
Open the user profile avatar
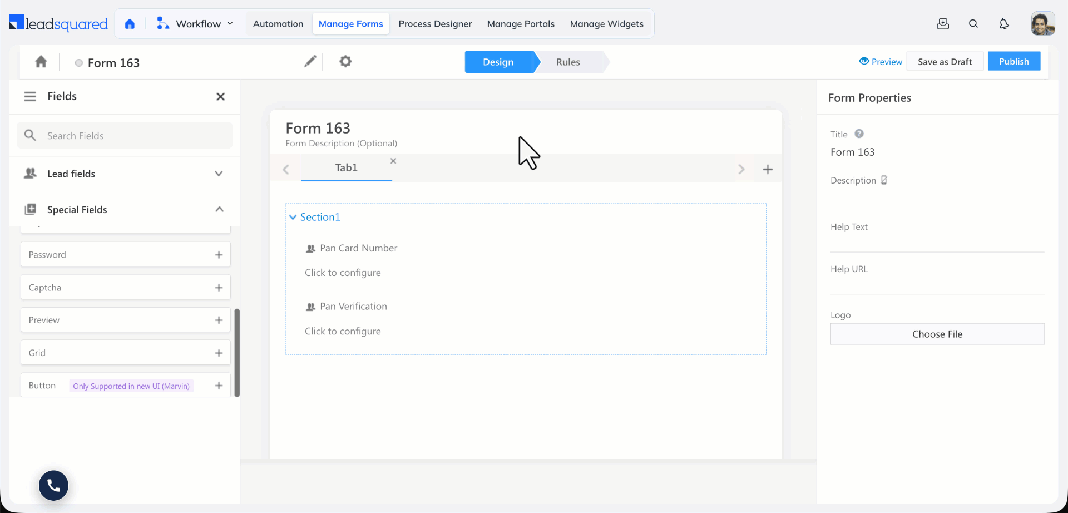point(1043,24)
